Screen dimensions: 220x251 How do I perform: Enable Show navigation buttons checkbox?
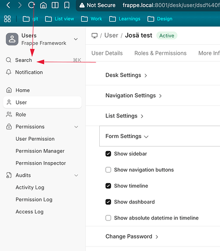[x=108, y=170]
